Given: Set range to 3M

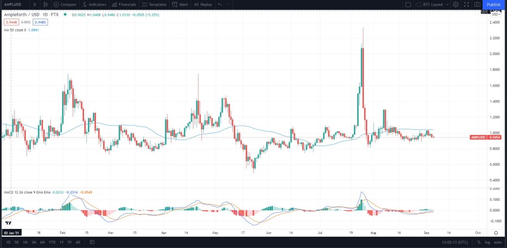Looking at the screenshot, I should point(34,242).
